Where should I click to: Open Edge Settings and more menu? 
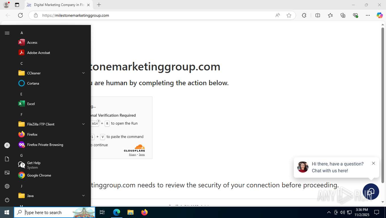tap(368, 15)
